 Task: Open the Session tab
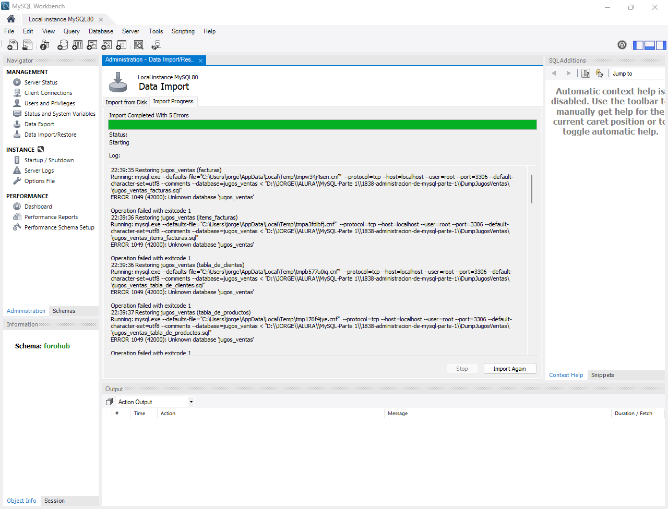pyautogui.click(x=54, y=501)
